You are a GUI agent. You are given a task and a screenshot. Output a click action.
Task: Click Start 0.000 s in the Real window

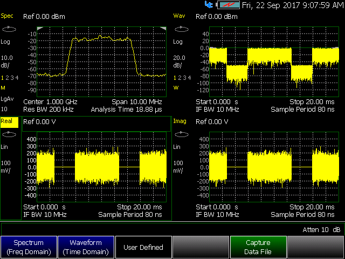(x=44, y=207)
